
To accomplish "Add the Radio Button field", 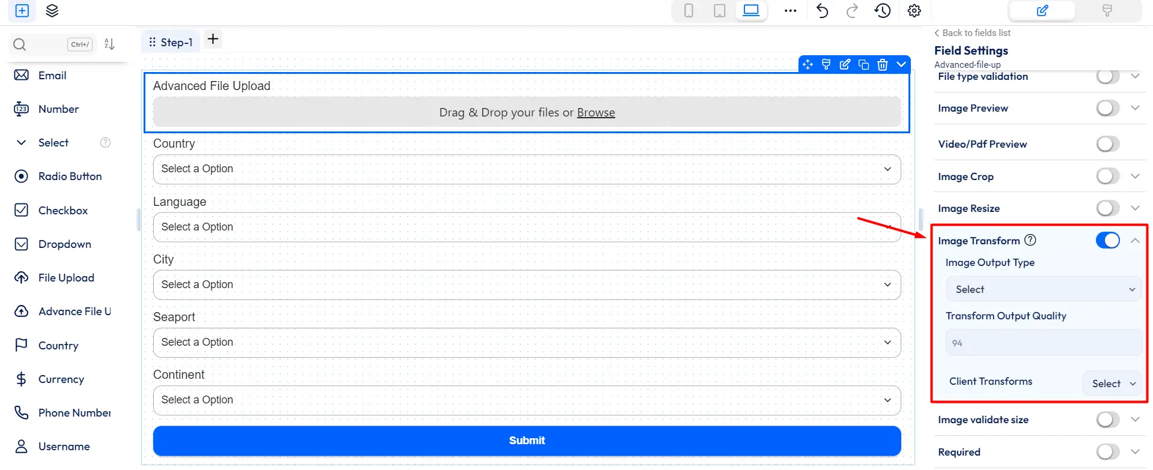I will [x=70, y=176].
